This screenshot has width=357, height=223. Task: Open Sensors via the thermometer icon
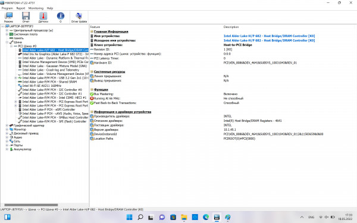click(43, 17)
